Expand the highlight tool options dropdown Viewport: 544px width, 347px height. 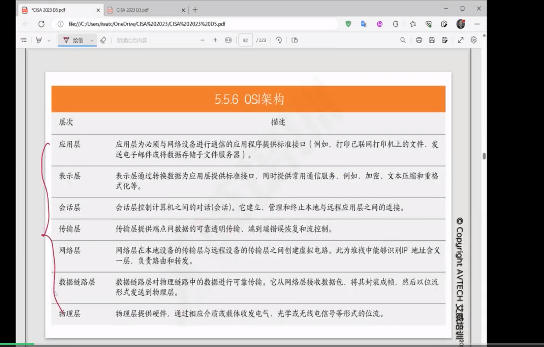click(x=49, y=40)
